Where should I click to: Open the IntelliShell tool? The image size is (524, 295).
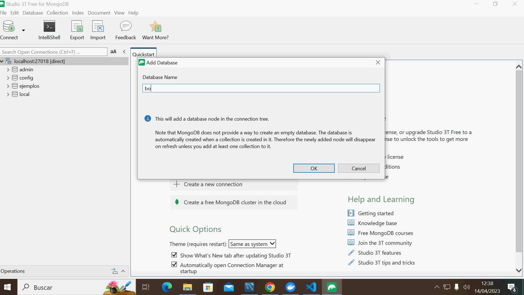coord(49,27)
